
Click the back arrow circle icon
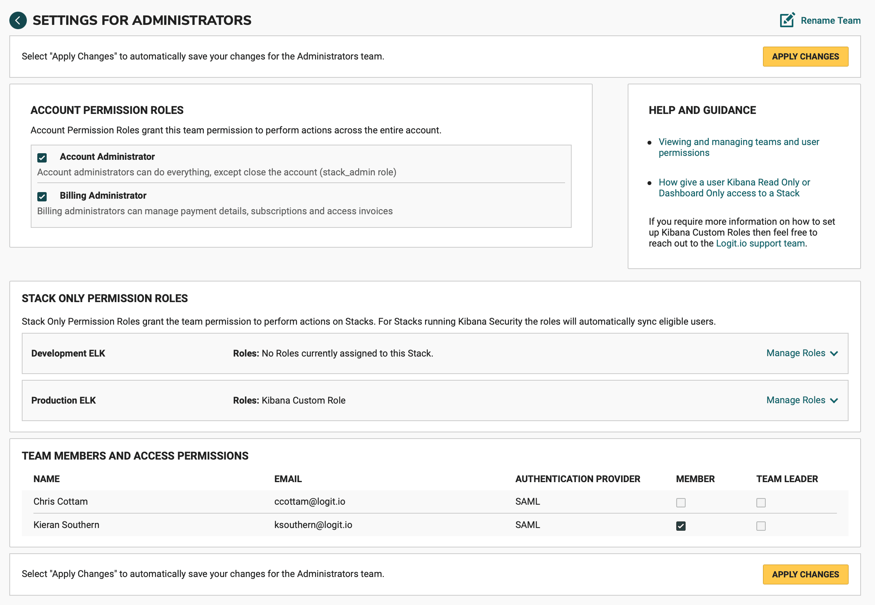point(18,21)
